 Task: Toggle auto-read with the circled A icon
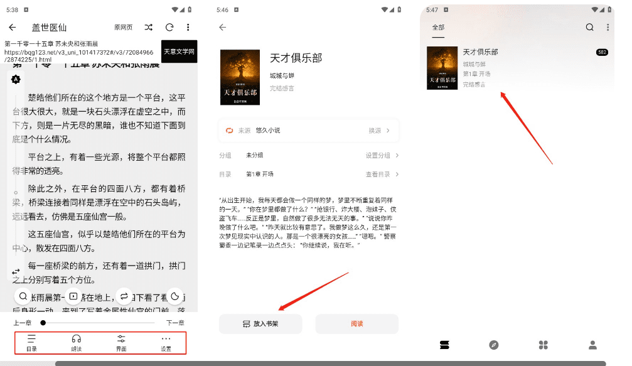(16, 80)
